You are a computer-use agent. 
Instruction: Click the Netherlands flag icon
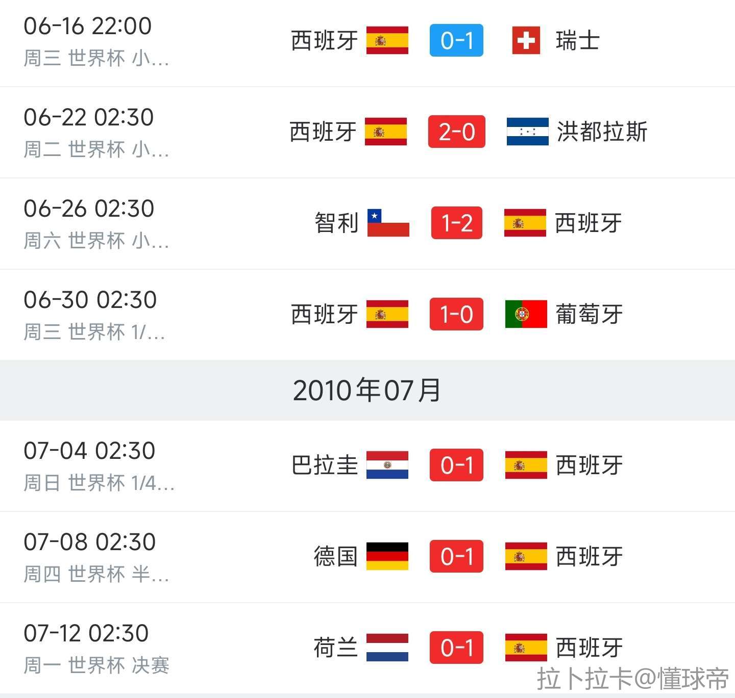[387, 648]
